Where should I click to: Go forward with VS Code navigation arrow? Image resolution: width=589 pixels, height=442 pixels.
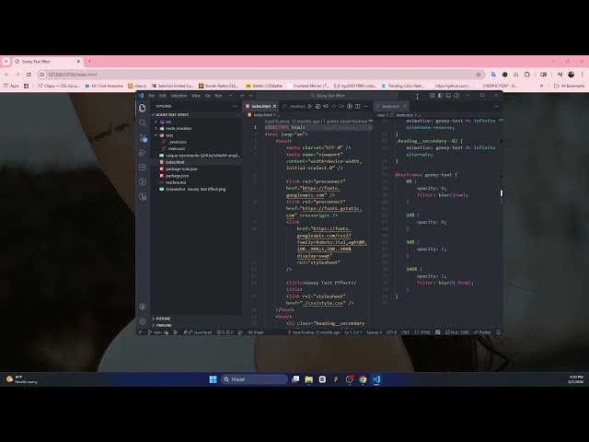click(x=250, y=96)
